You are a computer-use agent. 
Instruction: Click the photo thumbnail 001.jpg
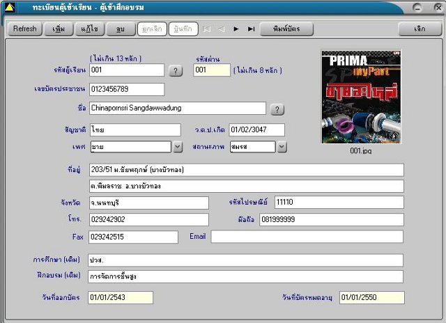361,97
